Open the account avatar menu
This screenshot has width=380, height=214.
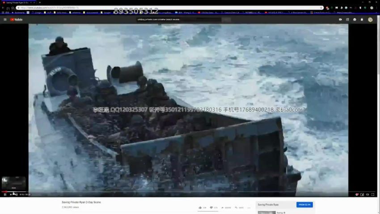[x=370, y=20]
